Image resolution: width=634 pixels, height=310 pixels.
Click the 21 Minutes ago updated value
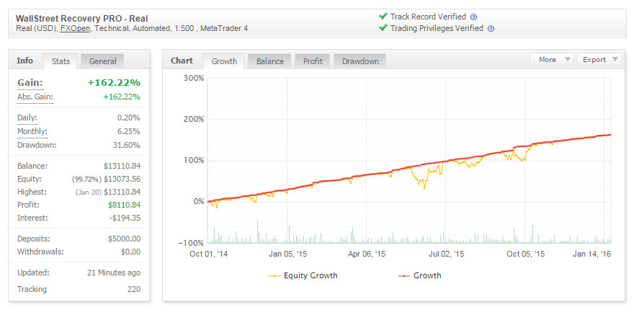point(114,273)
